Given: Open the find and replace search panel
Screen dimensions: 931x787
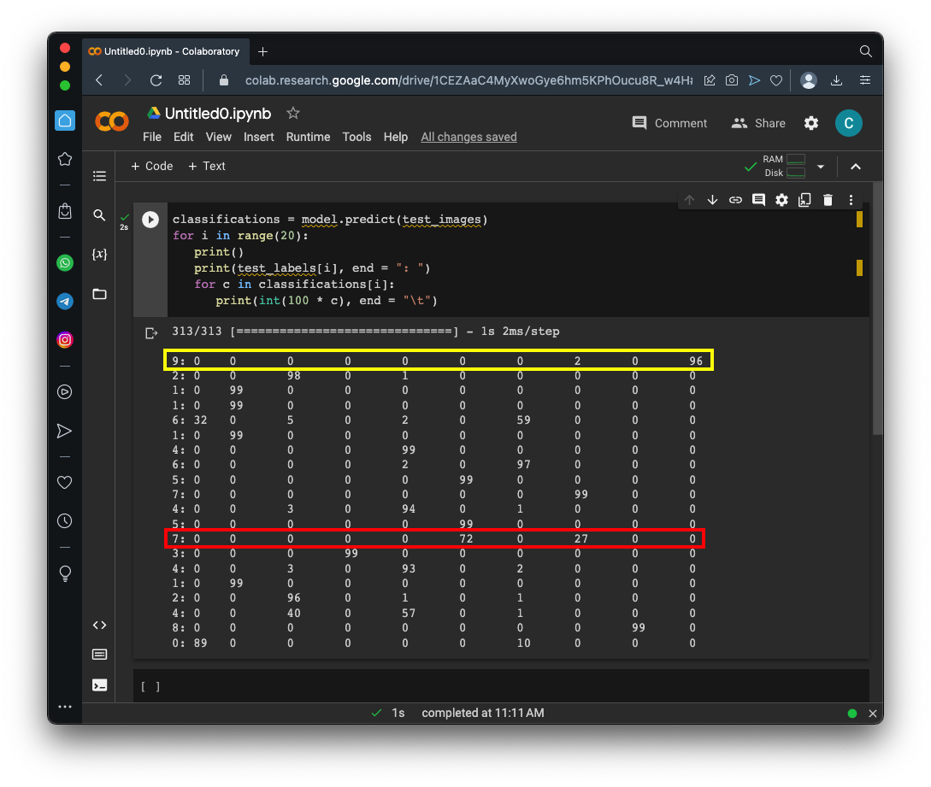Looking at the screenshot, I should point(99,215).
